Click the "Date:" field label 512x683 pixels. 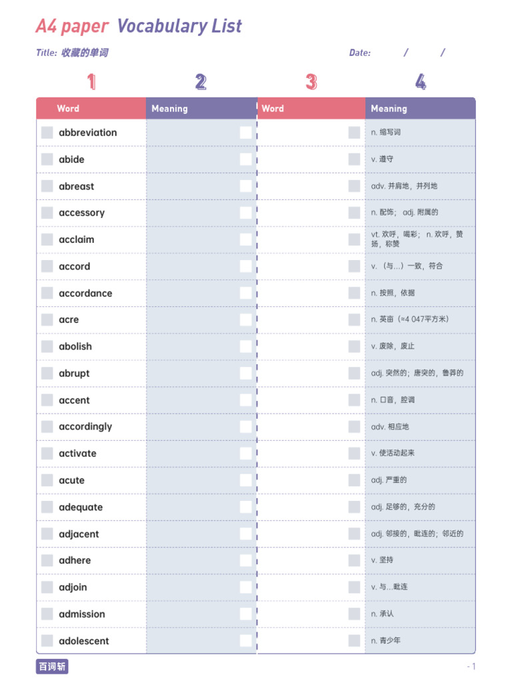360,53
